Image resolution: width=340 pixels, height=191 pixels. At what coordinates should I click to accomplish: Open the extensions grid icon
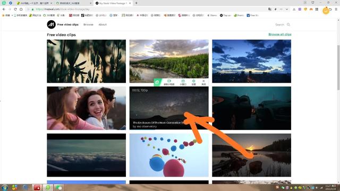click(x=317, y=10)
